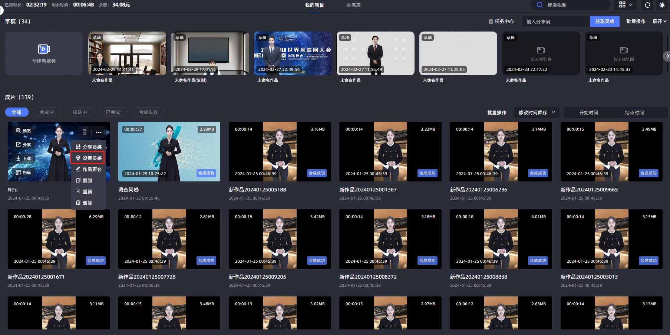Open the draft 未命名作品(复制)

[x=210, y=53]
